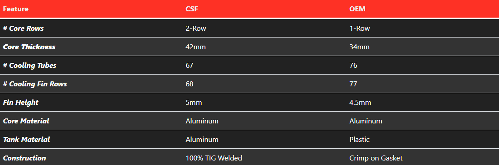Click the Core Material row label
499x165 pixels.
click(26, 121)
